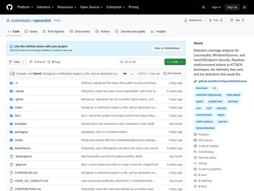Open the .dockerignore file
This screenshot has width=254, height=191.
click(23, 156)
